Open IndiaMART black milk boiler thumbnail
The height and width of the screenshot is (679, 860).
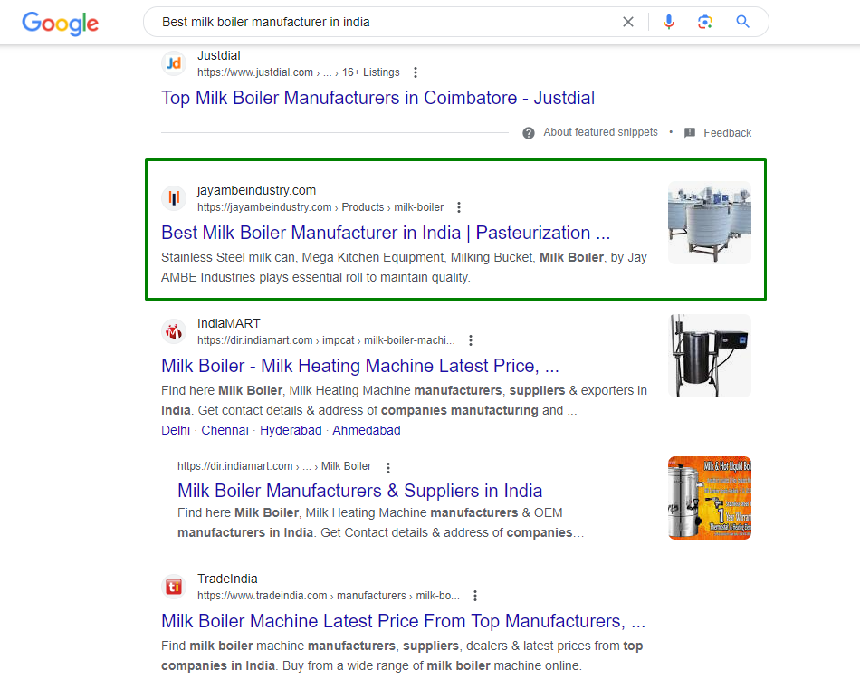[709, 356]
